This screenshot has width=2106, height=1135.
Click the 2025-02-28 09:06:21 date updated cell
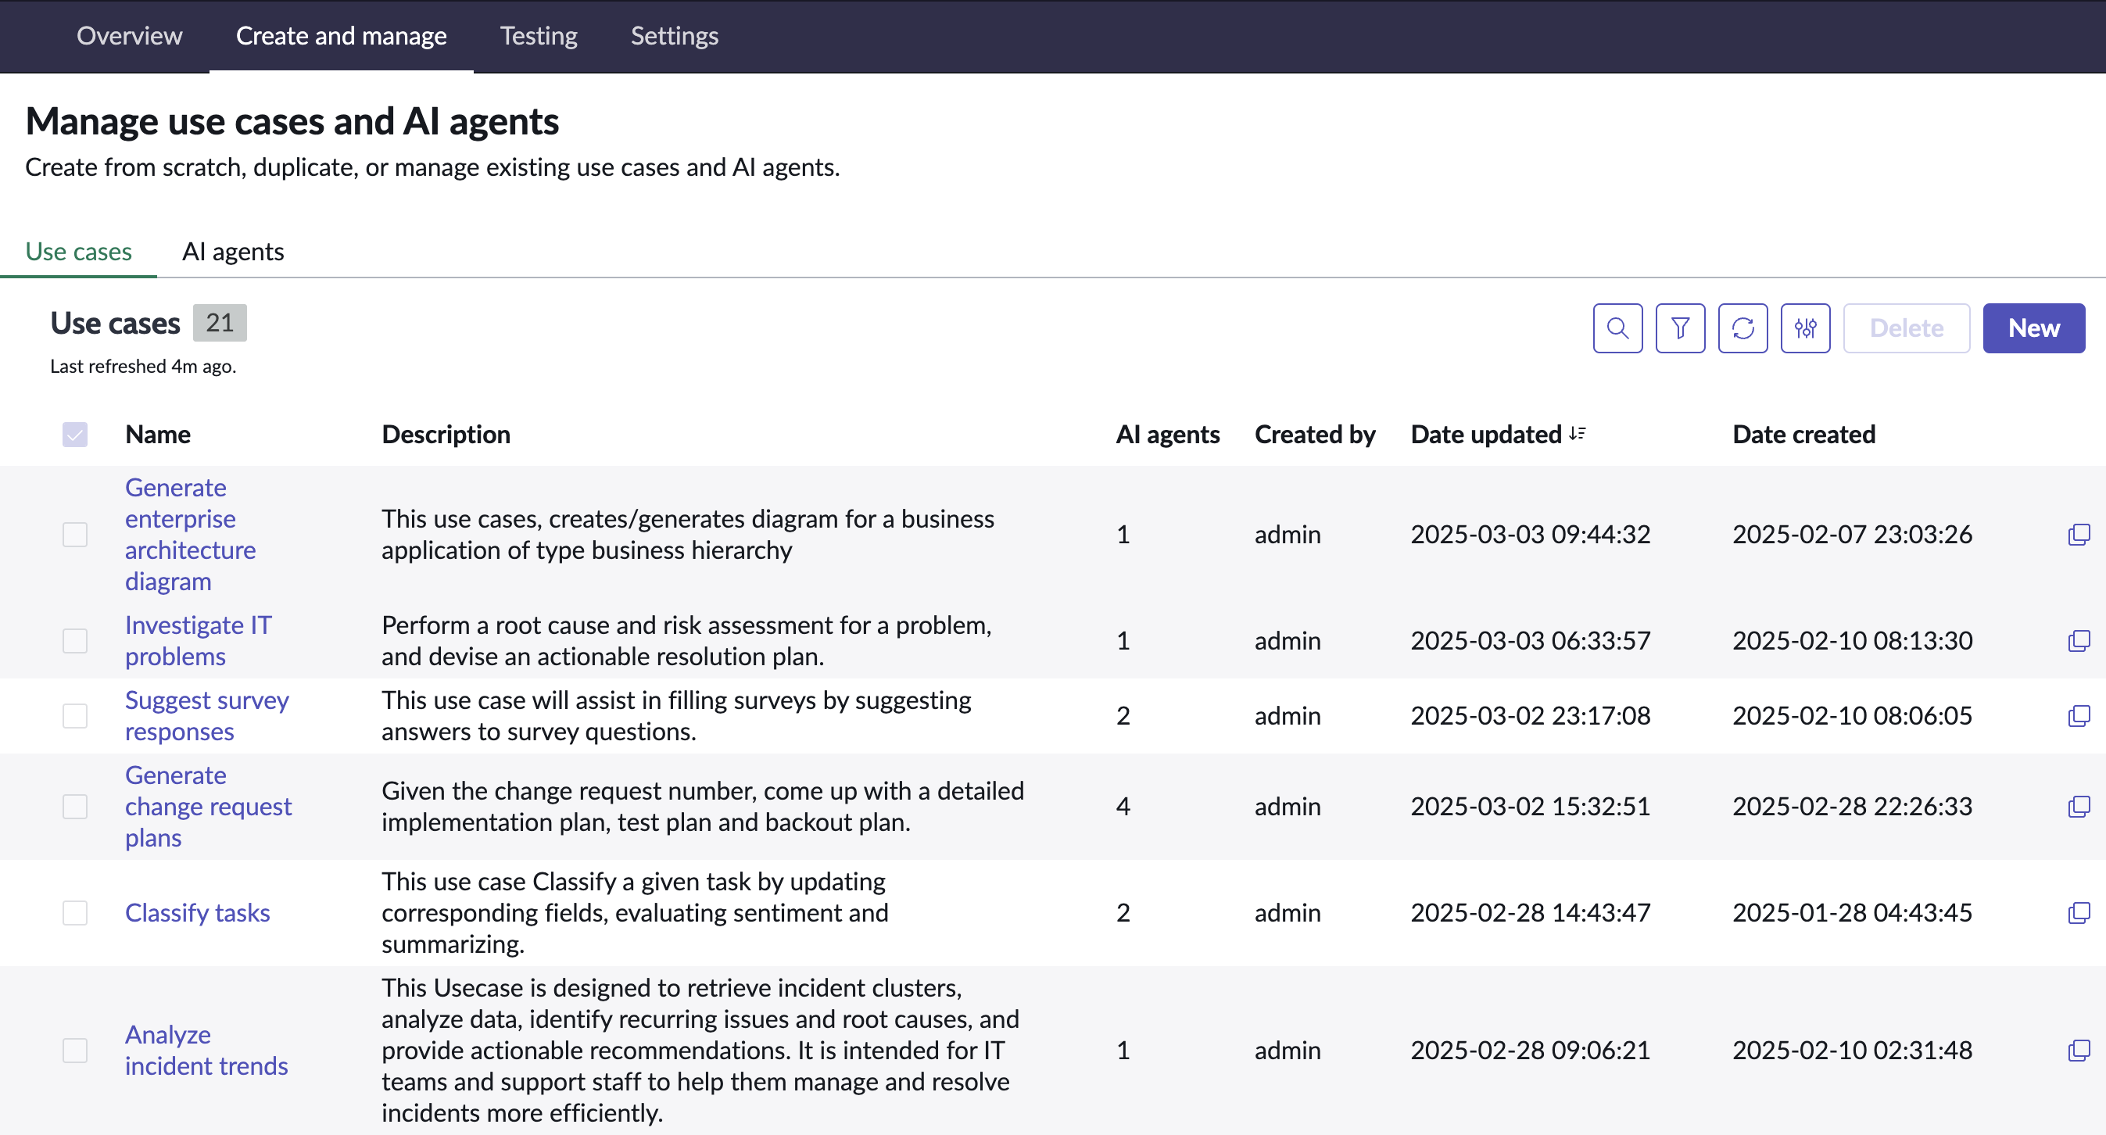click(x=1530, y=1050)
